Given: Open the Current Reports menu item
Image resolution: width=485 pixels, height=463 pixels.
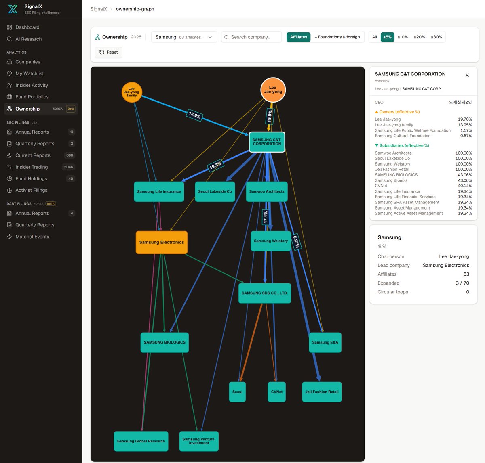Looking at the screenshot, I should [41, 155].
